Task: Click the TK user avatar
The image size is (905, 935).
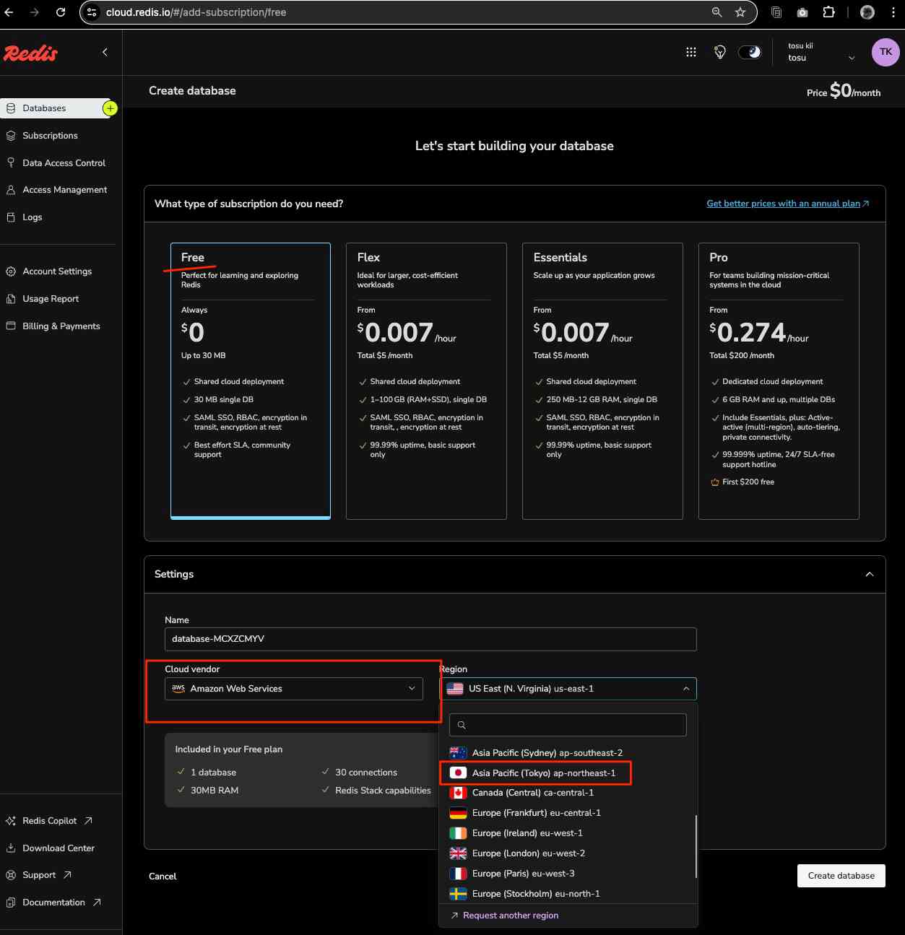Action: [x=885, y=52]
